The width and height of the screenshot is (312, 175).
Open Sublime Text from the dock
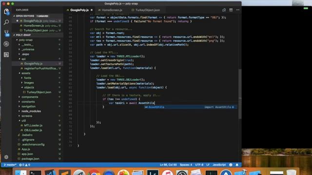(x=65, y=173)
